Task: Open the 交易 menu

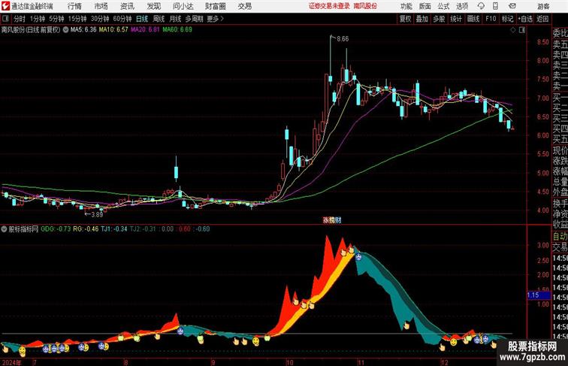Action: [x=244, y=6]
